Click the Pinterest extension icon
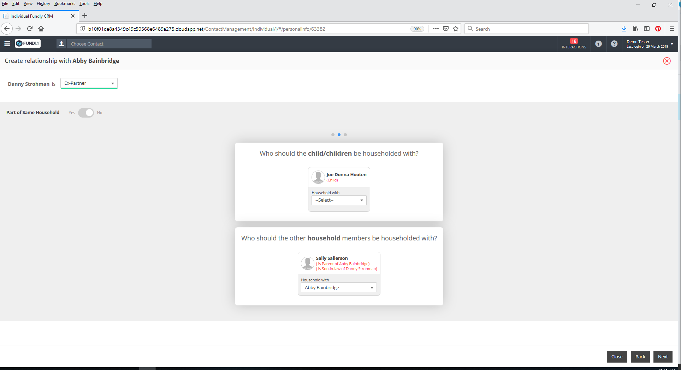This screenshot has width=681, height=370. click(658, 29)
